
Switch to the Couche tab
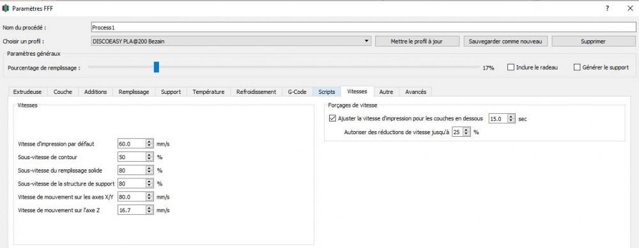click(x=63, y=92)
